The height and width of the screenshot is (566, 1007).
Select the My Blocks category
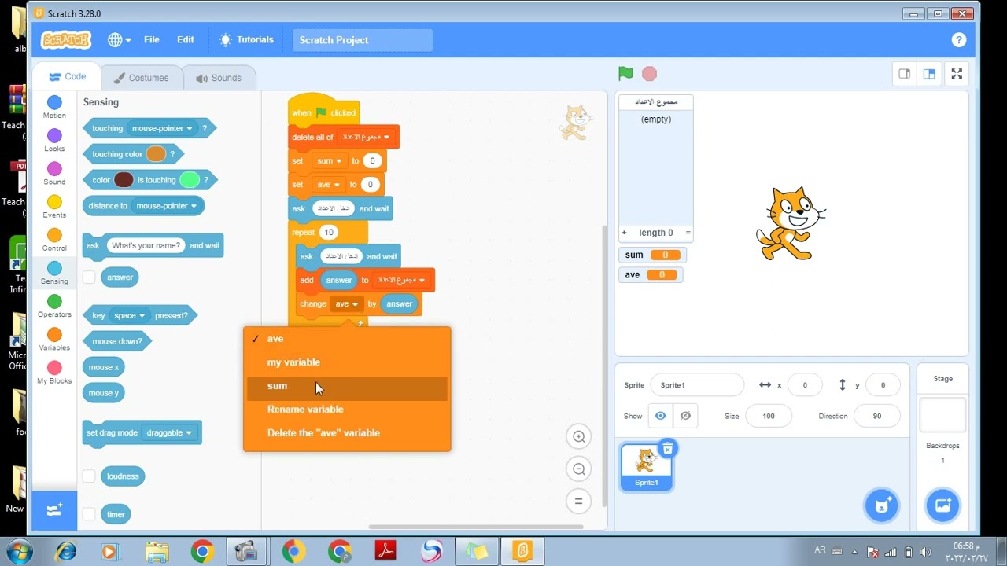[x=54, y=372]
